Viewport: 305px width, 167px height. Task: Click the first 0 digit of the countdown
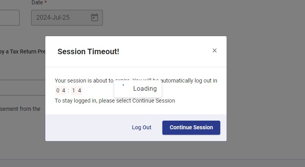[58, 90]
